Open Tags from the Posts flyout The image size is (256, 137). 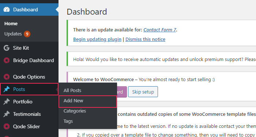(x=68, y=121)
